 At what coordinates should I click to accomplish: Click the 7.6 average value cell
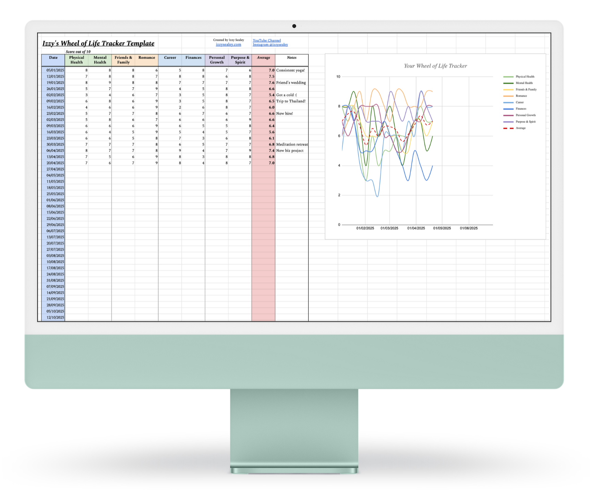point(263,83)
